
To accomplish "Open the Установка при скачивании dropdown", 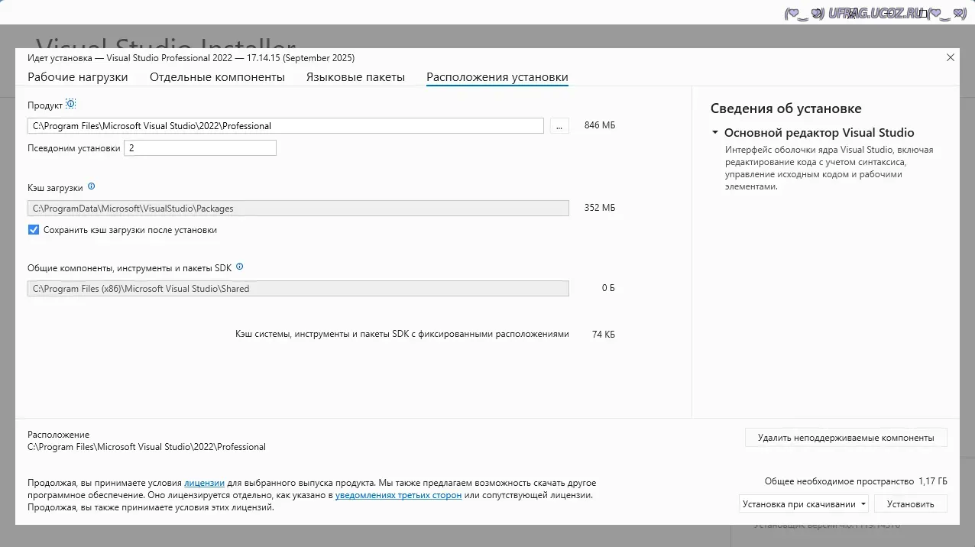I will point(804,504).
